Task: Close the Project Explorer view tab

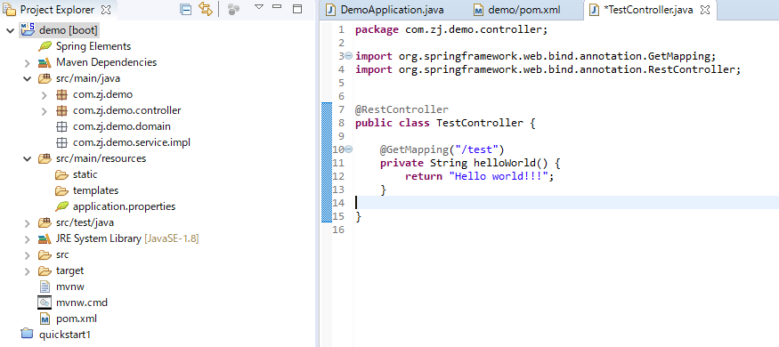Action: click(106, 10)
